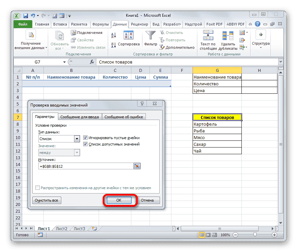297x252 pixels.
Task: Open the Name Box dropdown arrow
Action: [64, 62]
